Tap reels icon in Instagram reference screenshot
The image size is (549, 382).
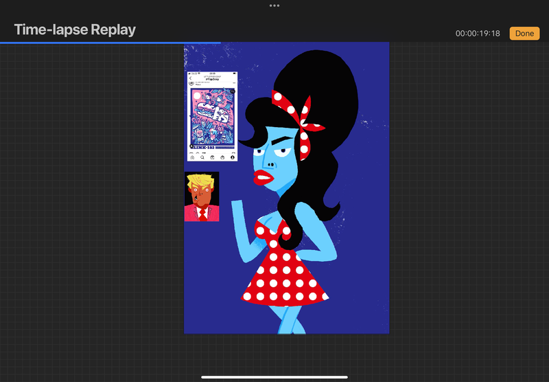pyautogui.click(x=211, y=157)
